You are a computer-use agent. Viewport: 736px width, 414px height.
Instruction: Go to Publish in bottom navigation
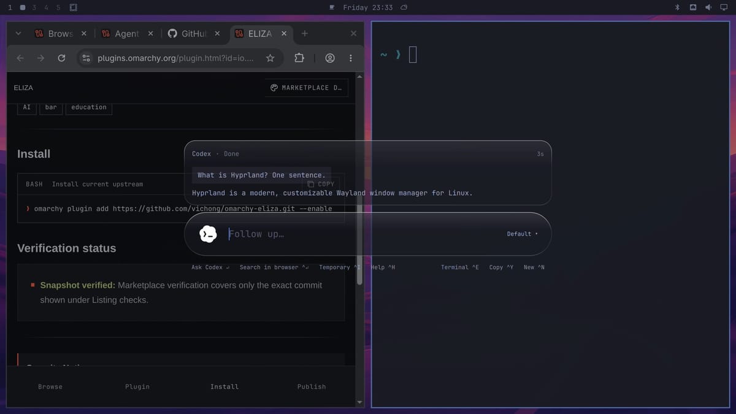[312, 386]
